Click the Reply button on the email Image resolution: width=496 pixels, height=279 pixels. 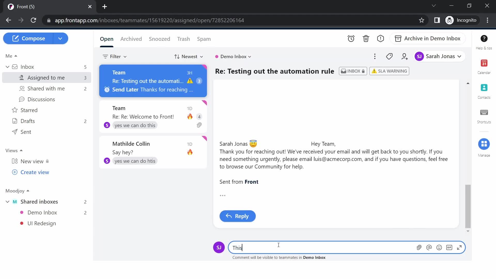237,216
